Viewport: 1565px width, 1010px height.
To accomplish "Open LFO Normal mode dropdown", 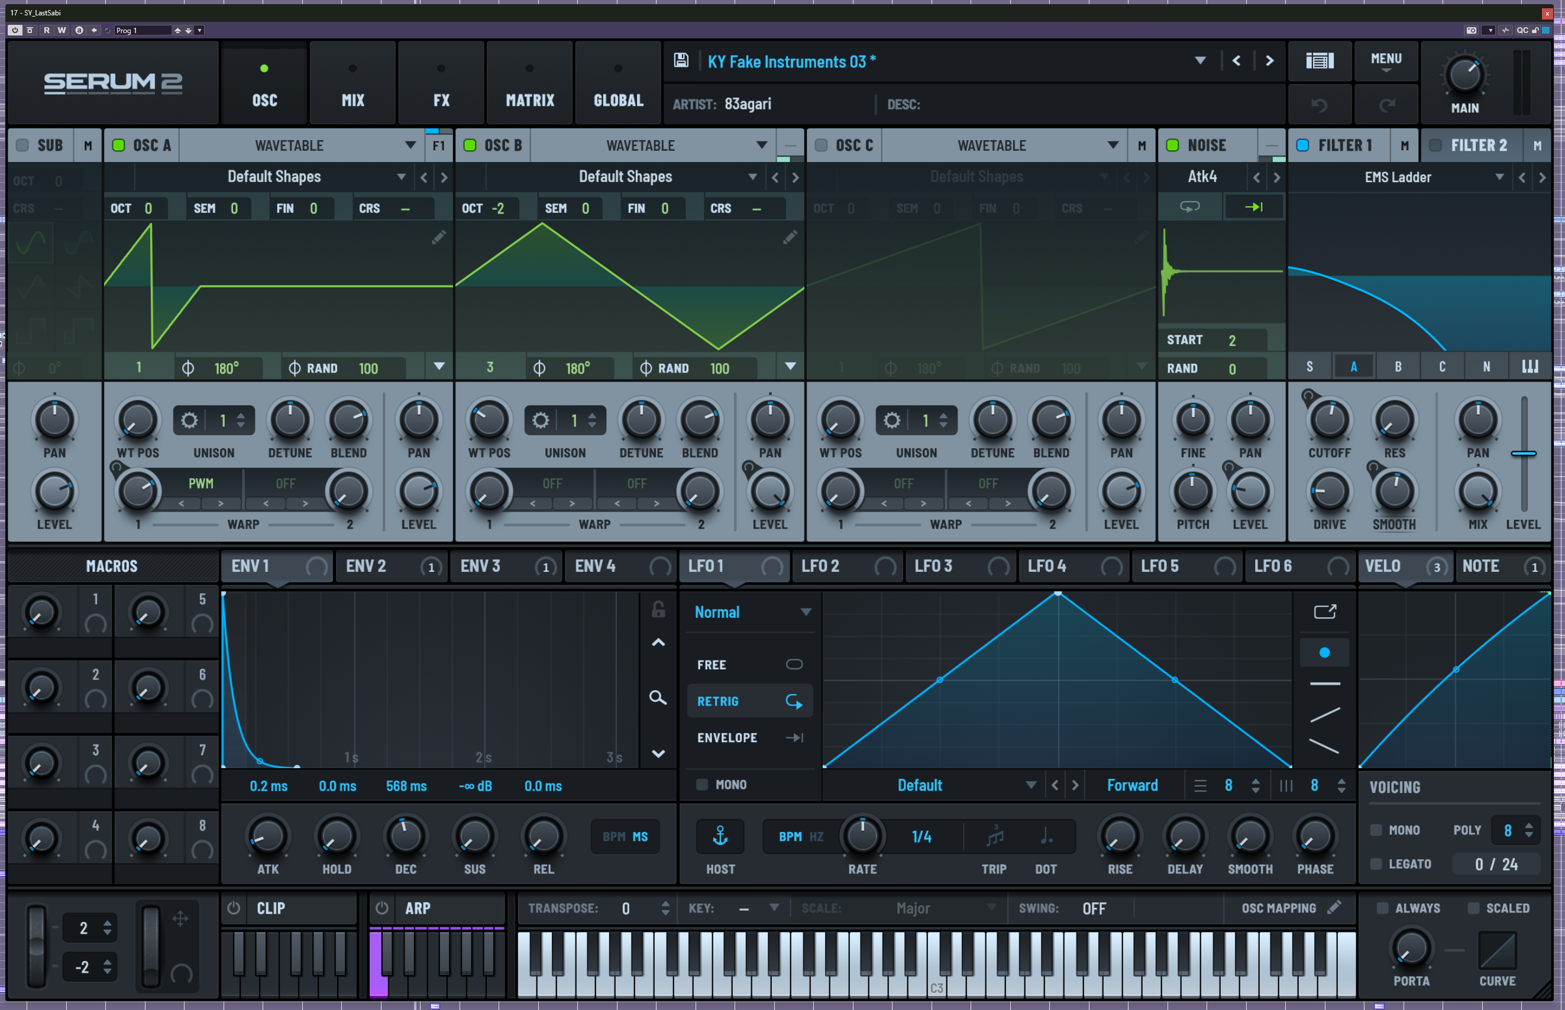I will point(806,612).
